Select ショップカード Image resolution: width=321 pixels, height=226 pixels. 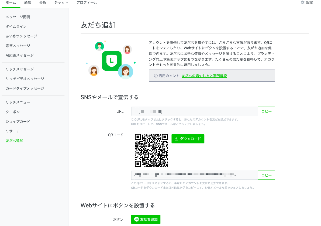point(18,122)
